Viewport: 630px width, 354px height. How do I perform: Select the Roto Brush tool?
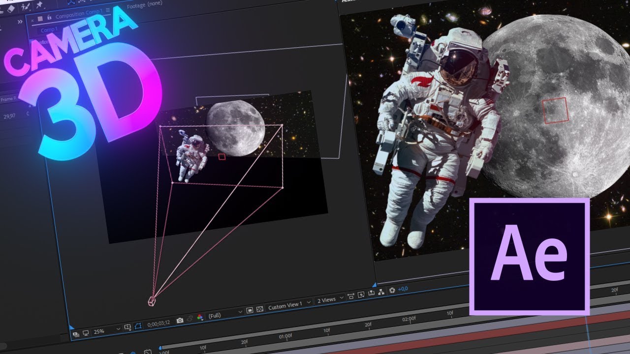[26, 7]
